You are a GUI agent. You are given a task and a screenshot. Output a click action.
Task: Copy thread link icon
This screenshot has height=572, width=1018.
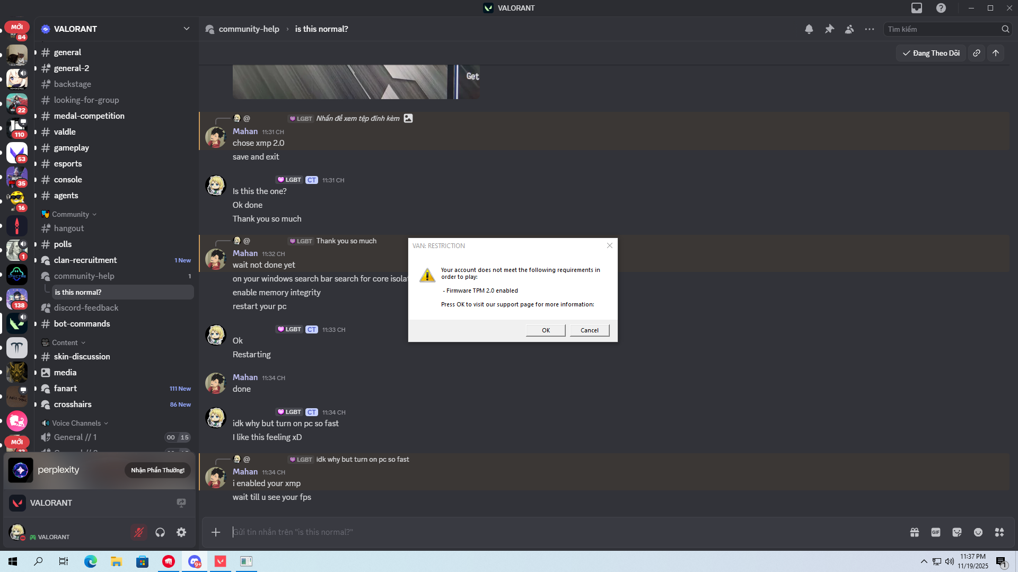pos(977,53)
